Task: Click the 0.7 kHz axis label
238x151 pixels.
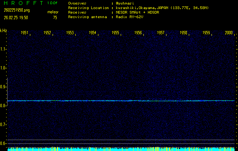Action: coord(3,125)
